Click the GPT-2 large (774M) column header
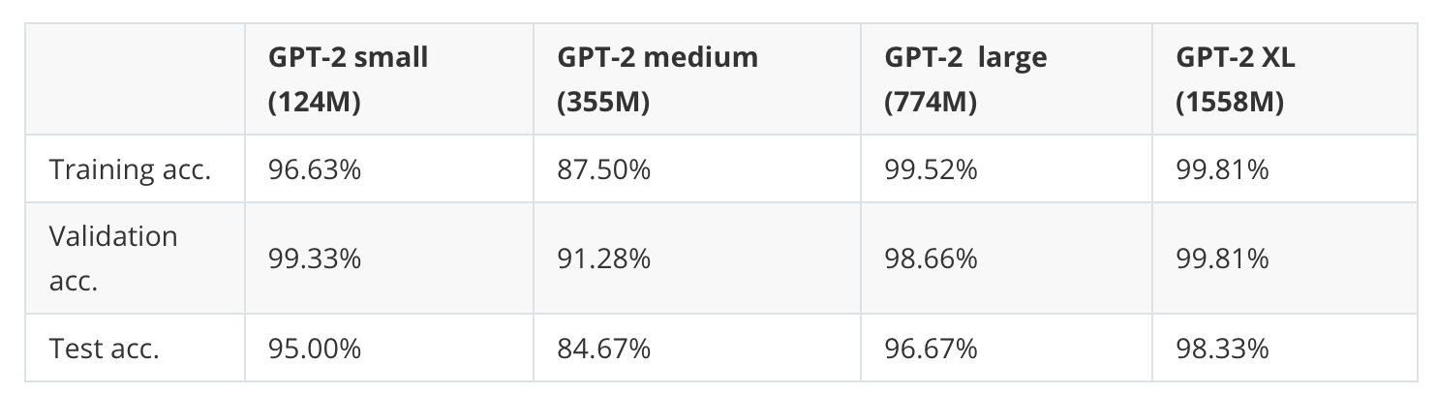Viewport: 1437px width, 395px height. pos(965,79)
